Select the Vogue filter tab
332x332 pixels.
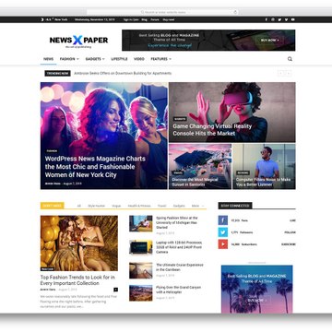click(x=116, y=206)
